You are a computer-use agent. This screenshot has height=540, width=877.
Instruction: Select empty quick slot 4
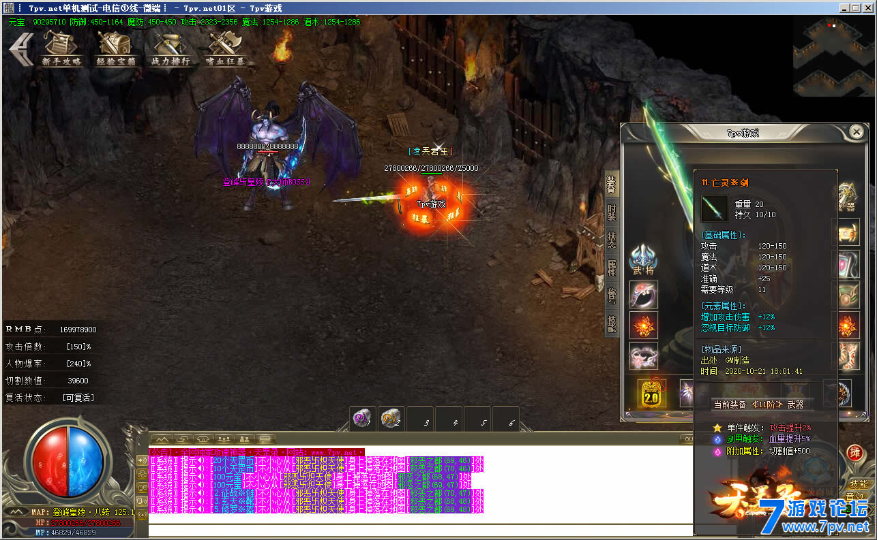[x=449, y=419]
